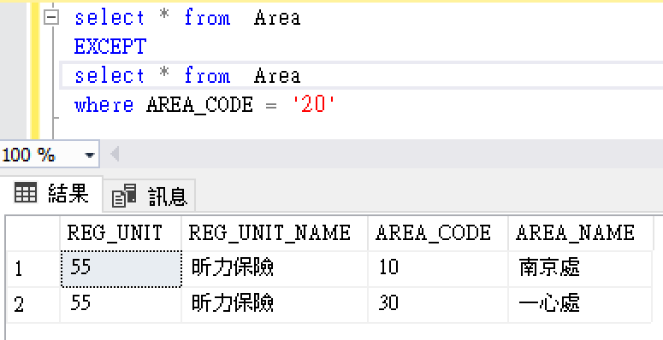This screenshot has width=663, height=340.
Task: Select the REG_UNIT column header
Action: click(x=121, y=232)
